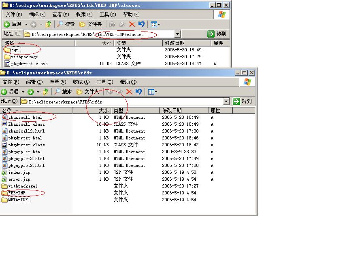Click Copy To icon in classes window

click(x=122, y=24)
